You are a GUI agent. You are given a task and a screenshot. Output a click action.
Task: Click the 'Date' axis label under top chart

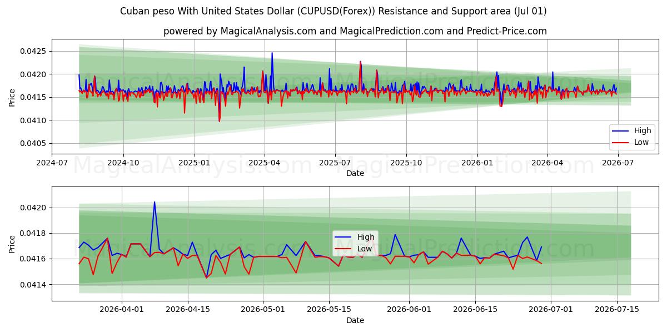tap(355, 173)
